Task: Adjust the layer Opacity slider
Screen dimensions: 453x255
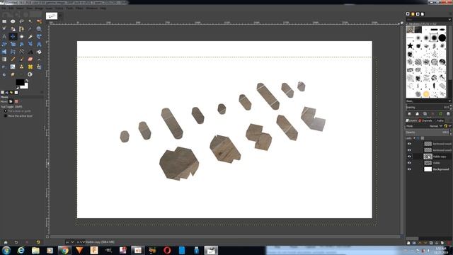Action: pos(428,132)
